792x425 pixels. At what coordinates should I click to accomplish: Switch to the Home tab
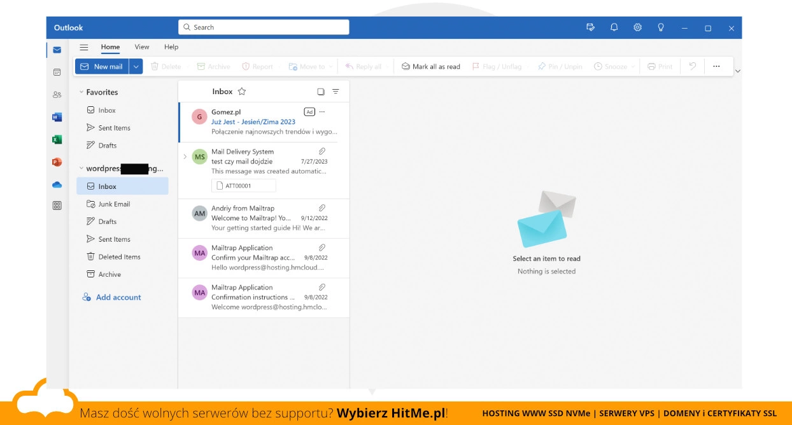(x=110, y=47)
